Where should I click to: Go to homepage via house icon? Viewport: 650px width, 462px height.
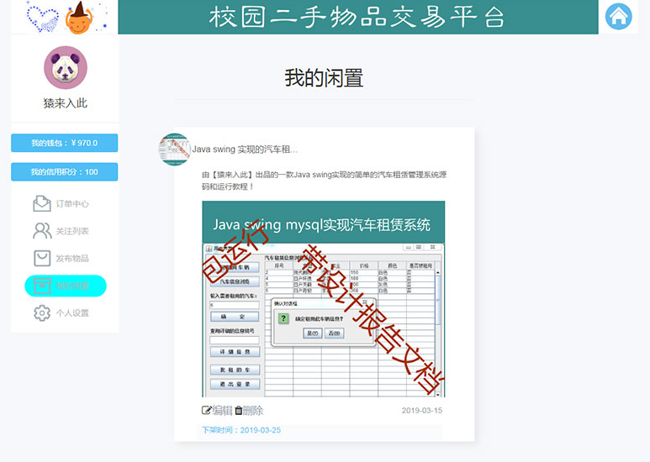pos(618,17)
